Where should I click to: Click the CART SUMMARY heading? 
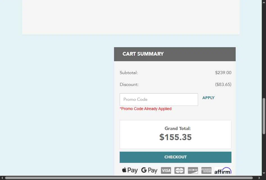[143, 54]
